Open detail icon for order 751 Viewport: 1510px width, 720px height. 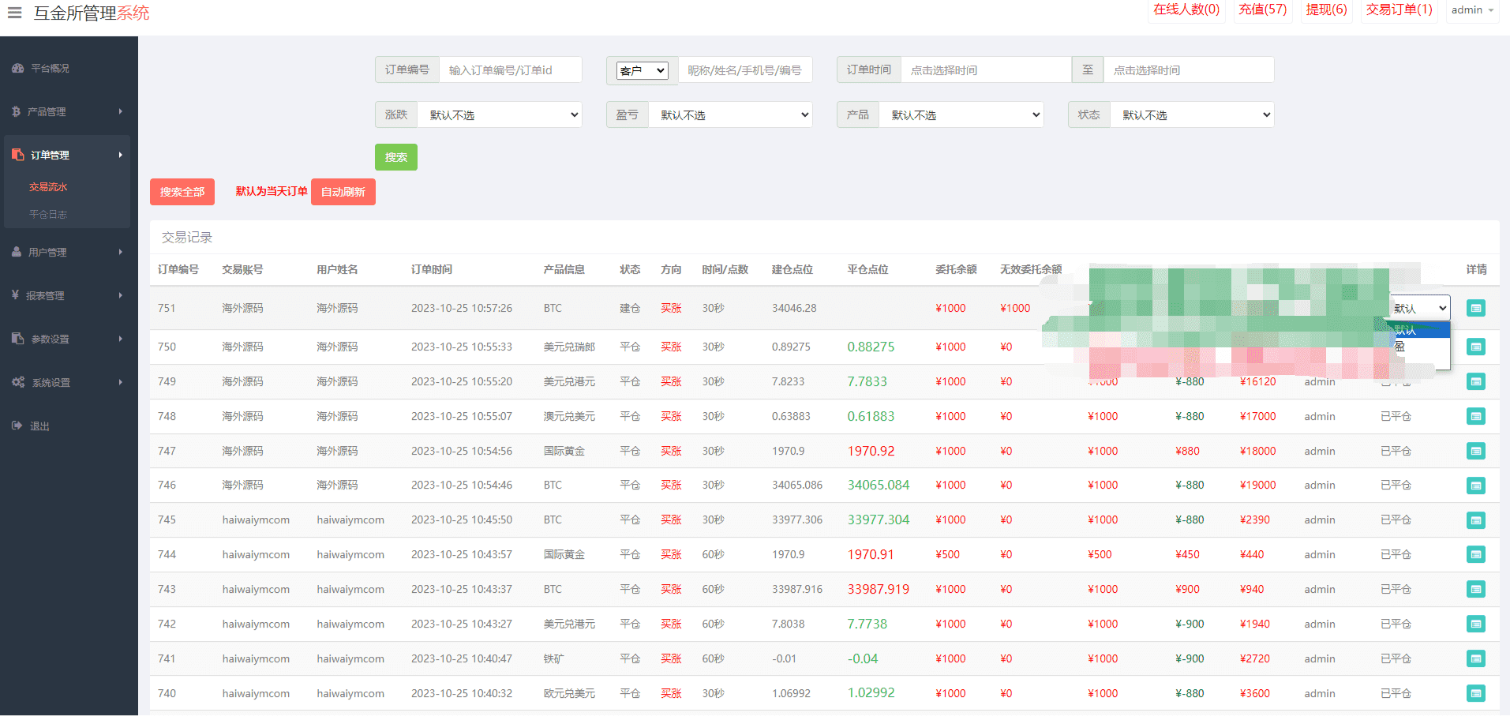pos(1475,308)
